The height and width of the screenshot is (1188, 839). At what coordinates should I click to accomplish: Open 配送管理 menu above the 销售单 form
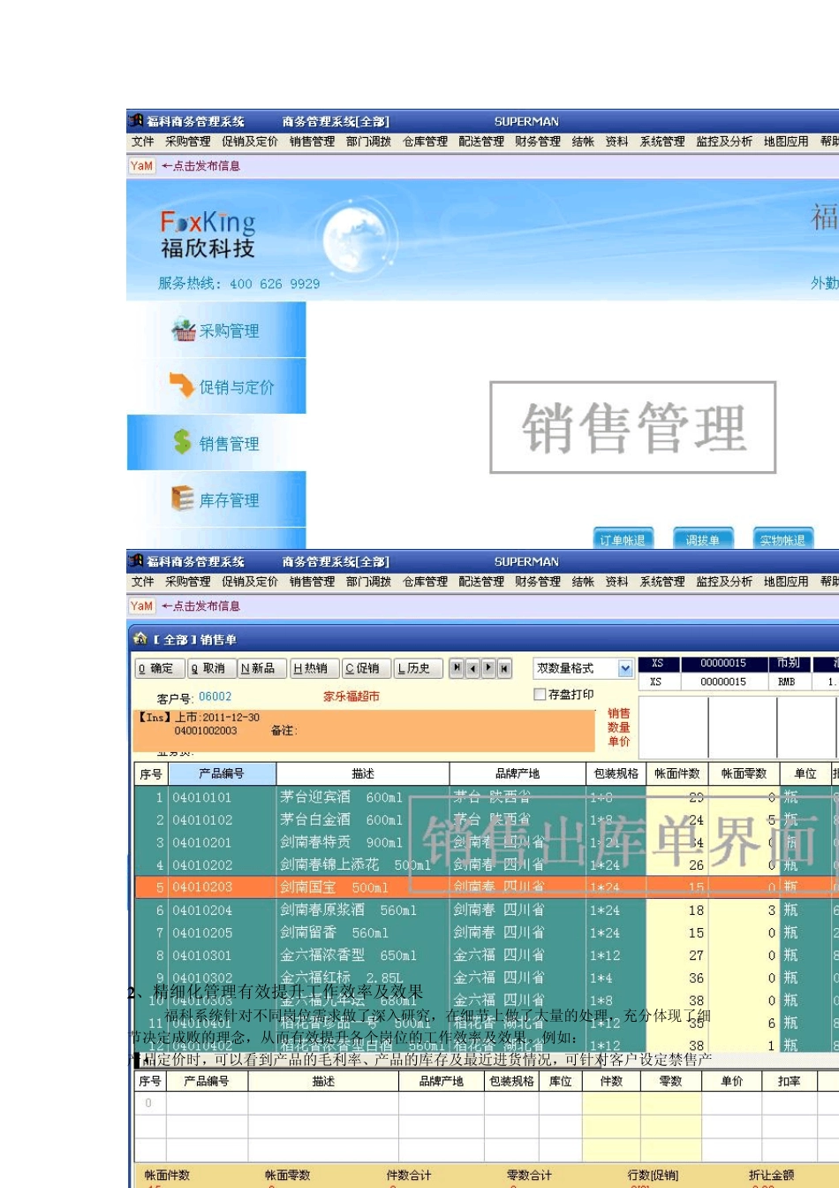click(x=481, y=582)
